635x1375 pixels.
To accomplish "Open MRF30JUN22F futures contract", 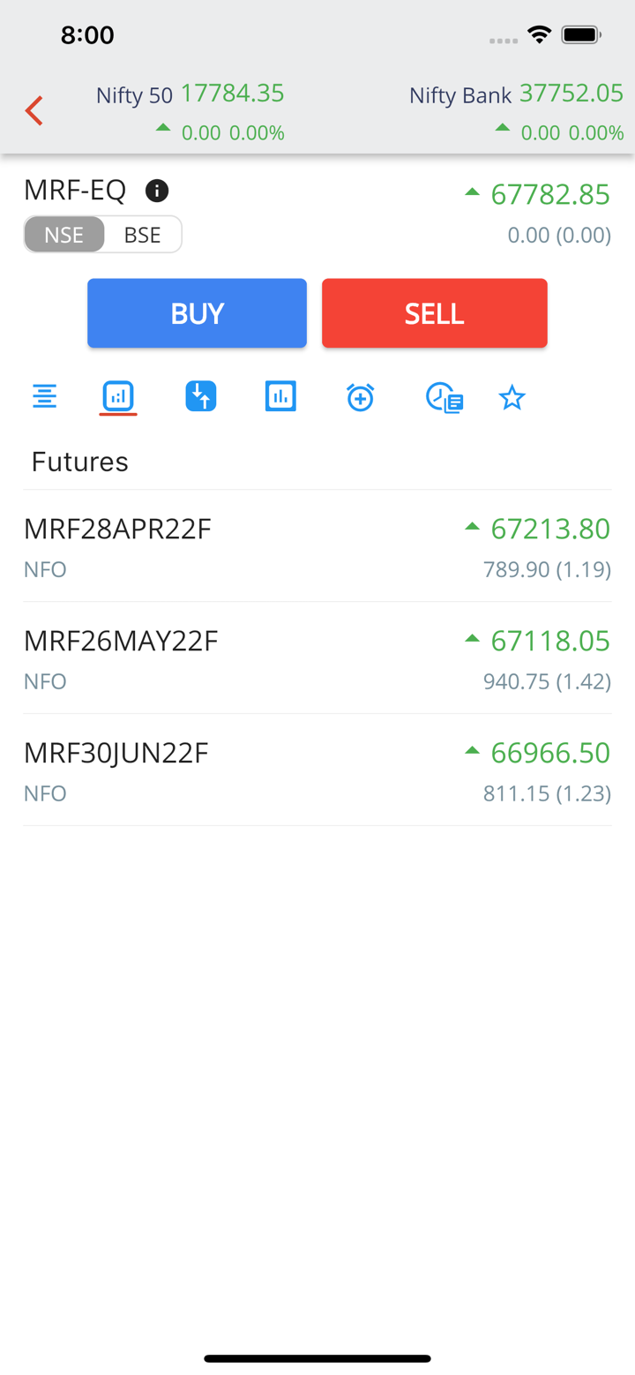I will click(x=317, y=770).
